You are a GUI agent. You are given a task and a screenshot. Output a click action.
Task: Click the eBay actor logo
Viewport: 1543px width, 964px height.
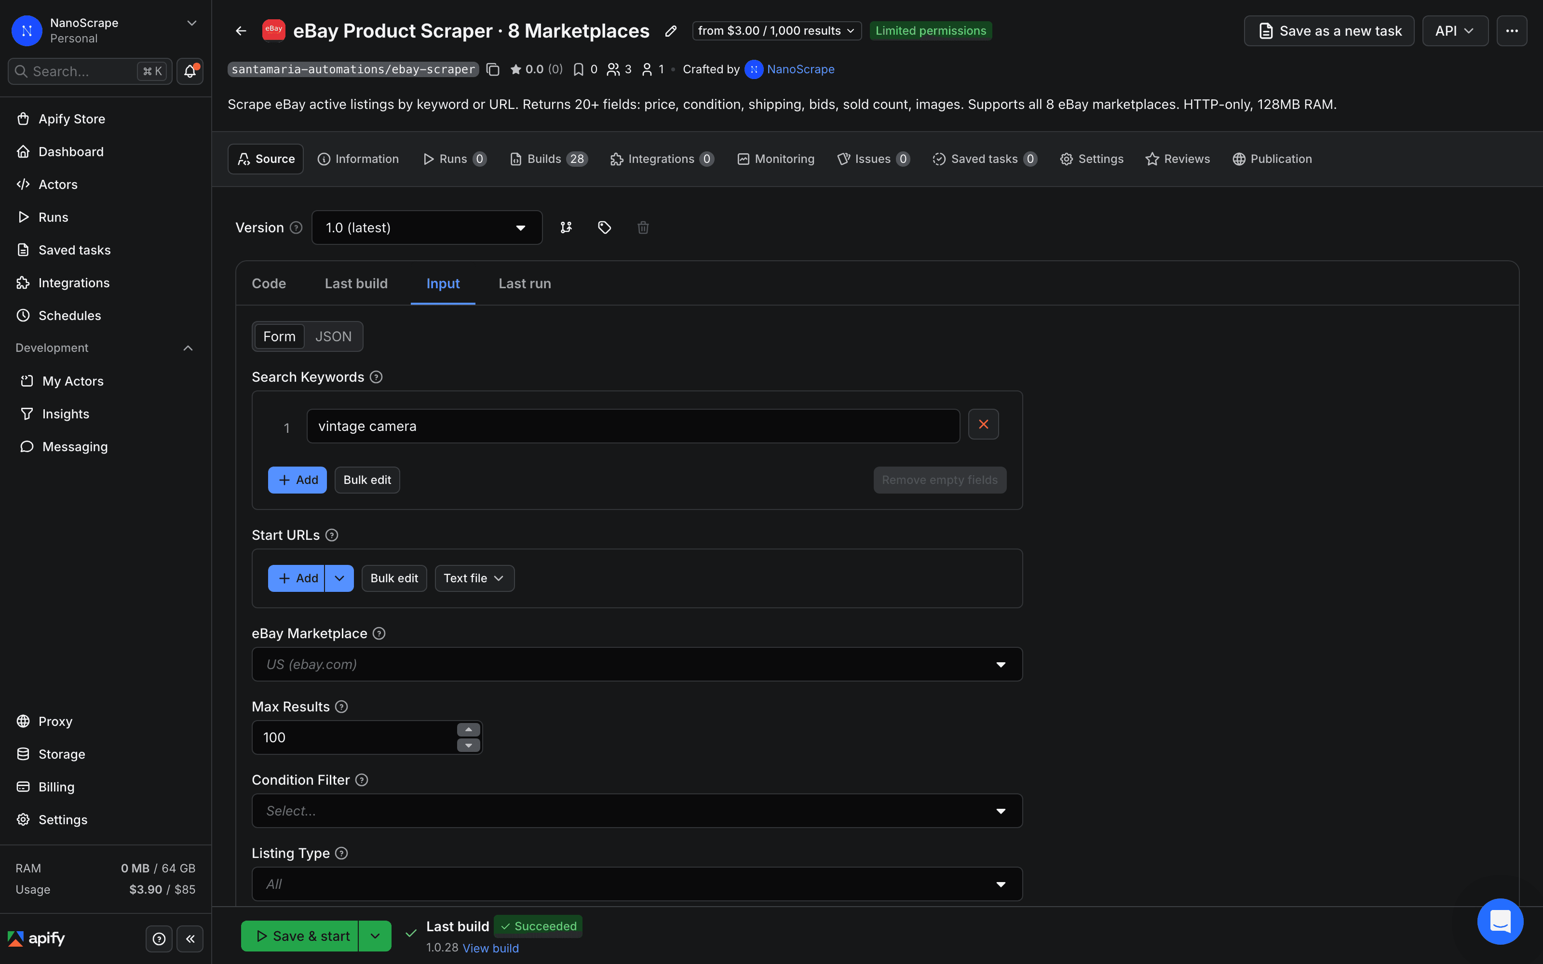point(273,30)
